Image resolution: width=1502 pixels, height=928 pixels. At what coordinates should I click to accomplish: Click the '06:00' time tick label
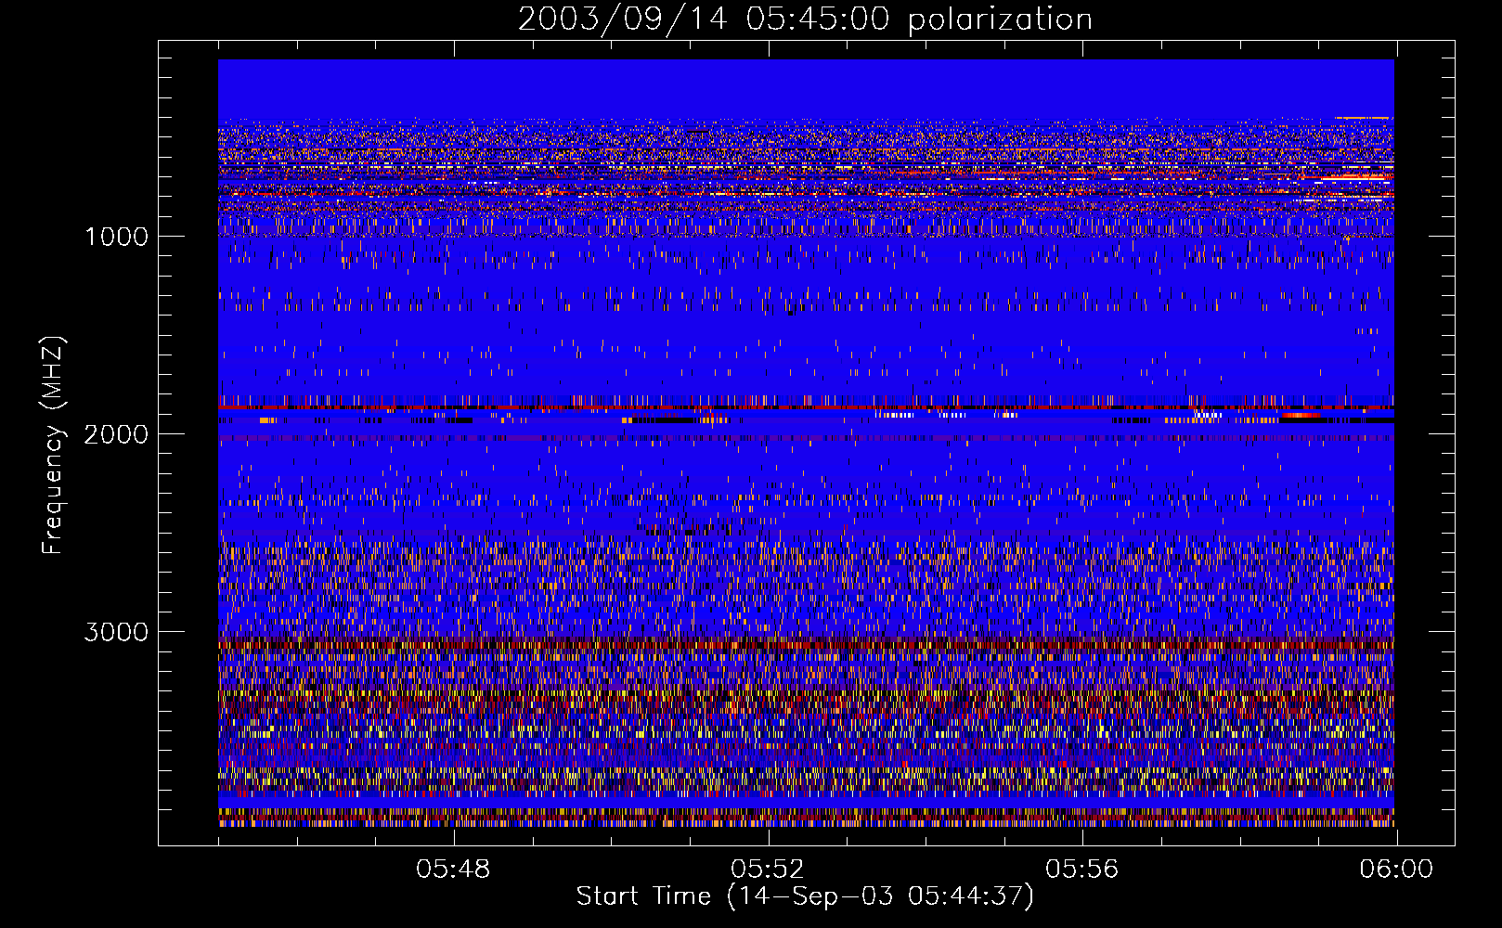[1396, 870]
